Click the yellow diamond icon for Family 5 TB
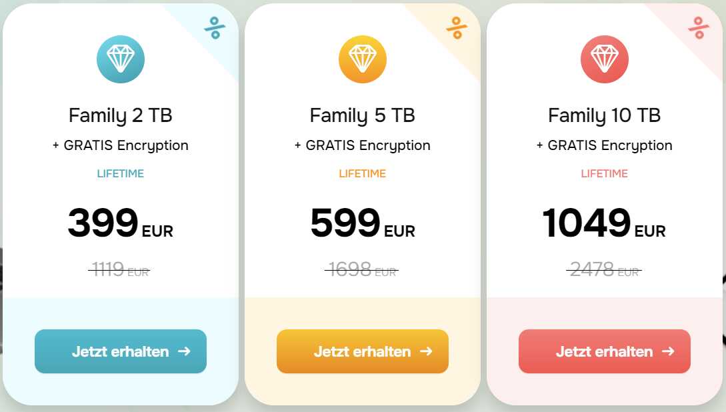The height and width of the screenshot is (412, 726). coord(363,59)
